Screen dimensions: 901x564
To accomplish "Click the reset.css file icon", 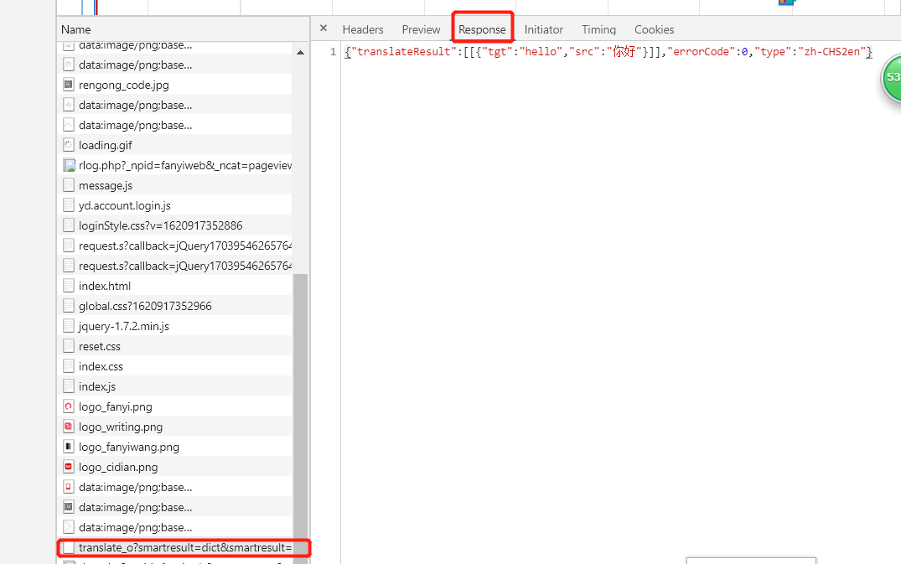I will click(x=69, y=346).
